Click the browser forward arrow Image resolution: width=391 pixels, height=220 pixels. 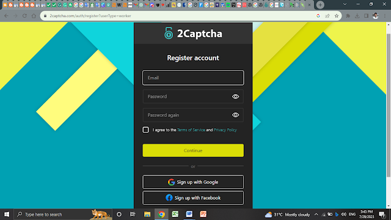pos(15,16)
